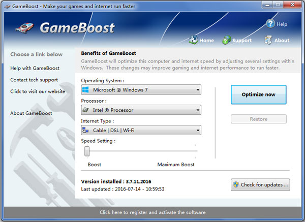The width and height of the screenshot is (305, 222).
Task: Click Check for updates button
Action: 260,184
